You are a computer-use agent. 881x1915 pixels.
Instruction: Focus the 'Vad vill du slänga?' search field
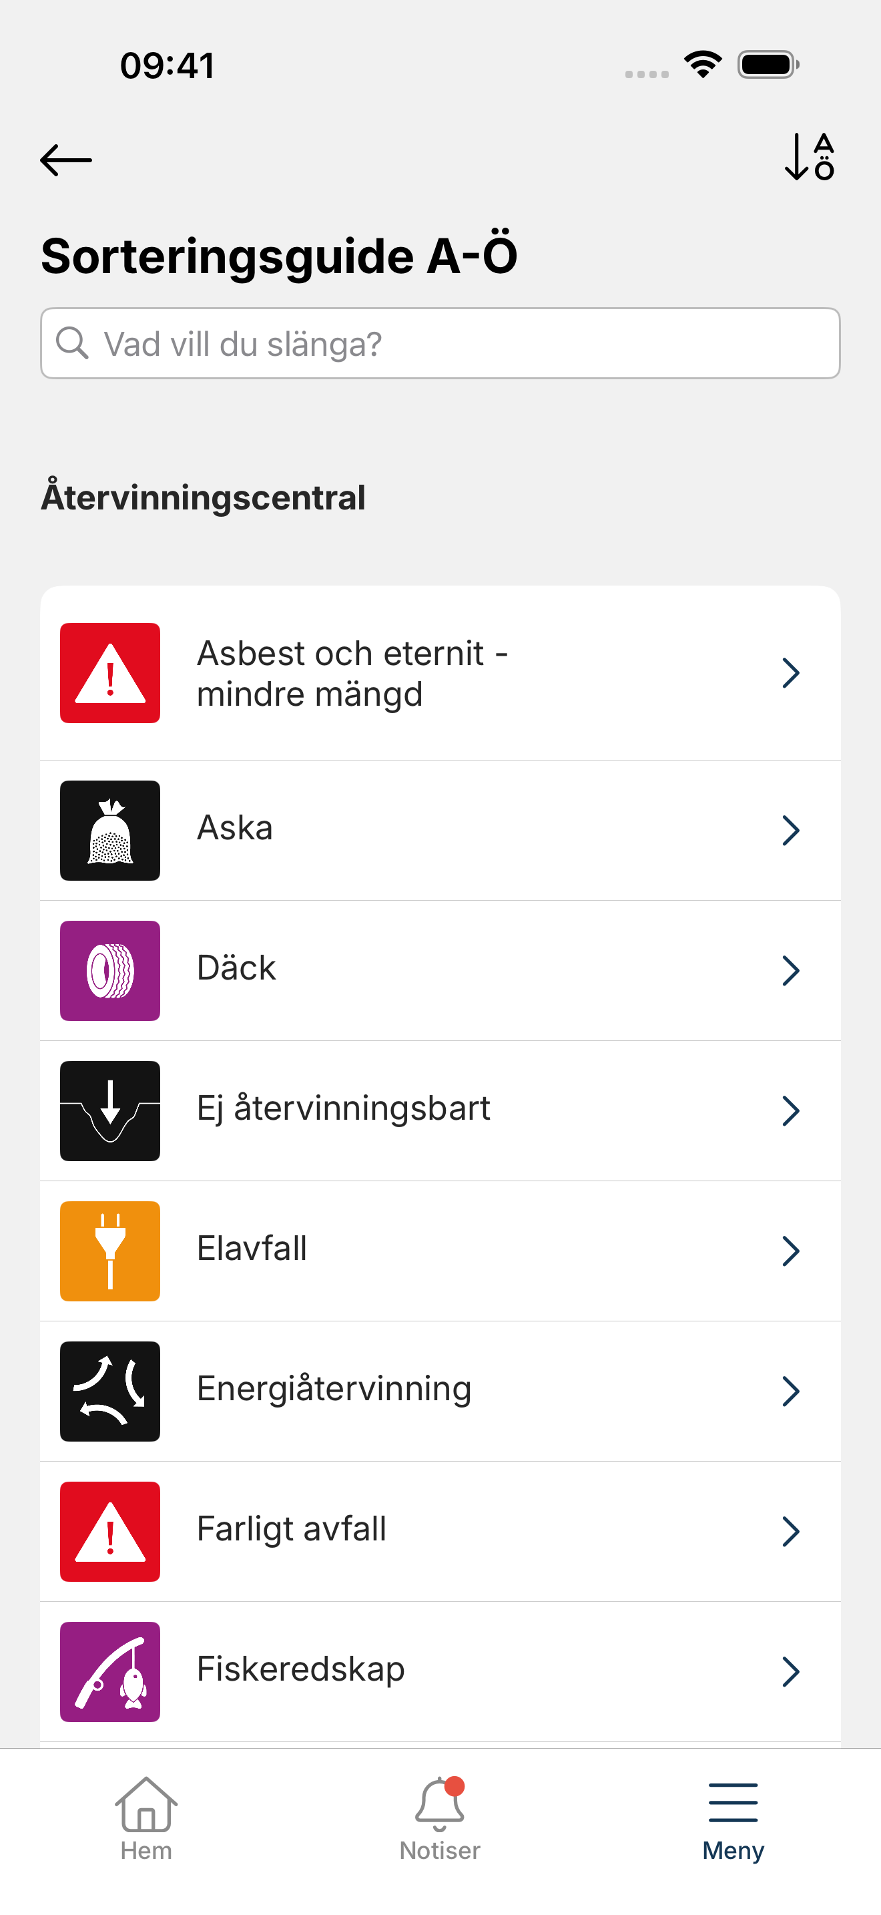point(441,343)
